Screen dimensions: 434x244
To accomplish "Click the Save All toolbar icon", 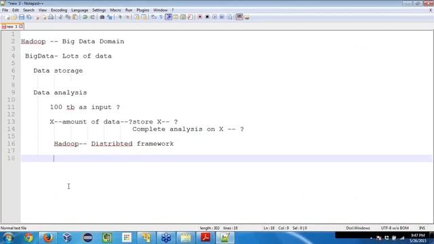I will [28, 17].
